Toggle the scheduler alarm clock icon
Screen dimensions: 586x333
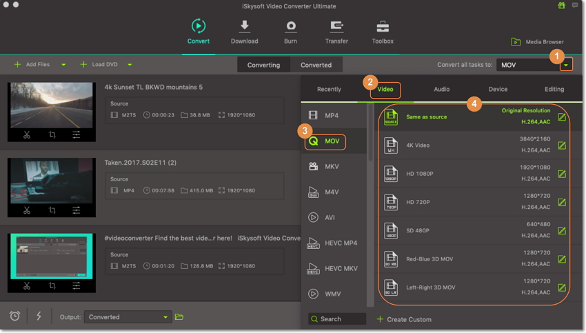(x=14, y=316)
